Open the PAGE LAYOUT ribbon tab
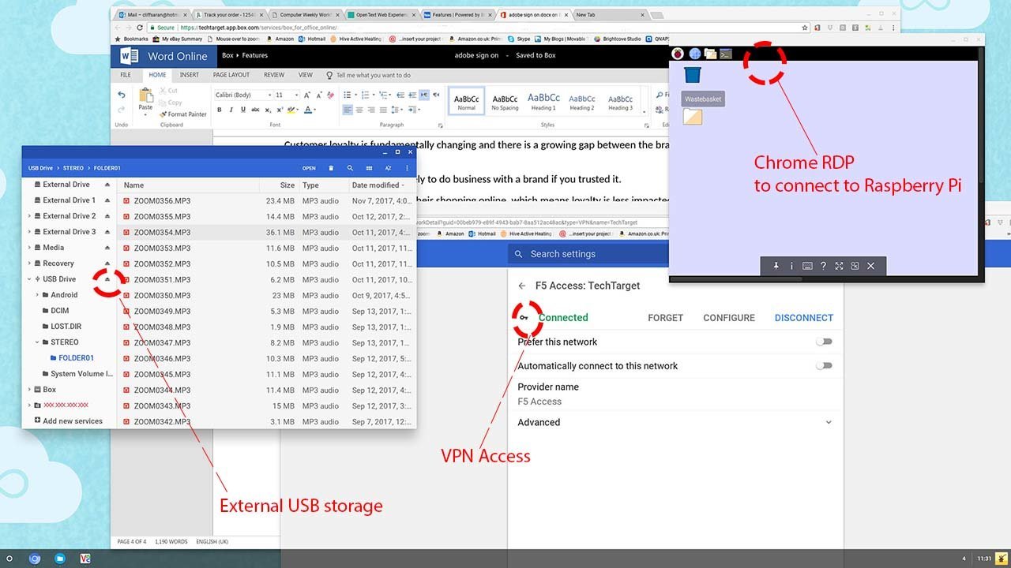 231,75
